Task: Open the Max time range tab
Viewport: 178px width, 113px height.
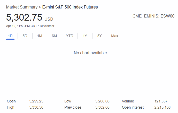Action: click(x=114, y=36)
